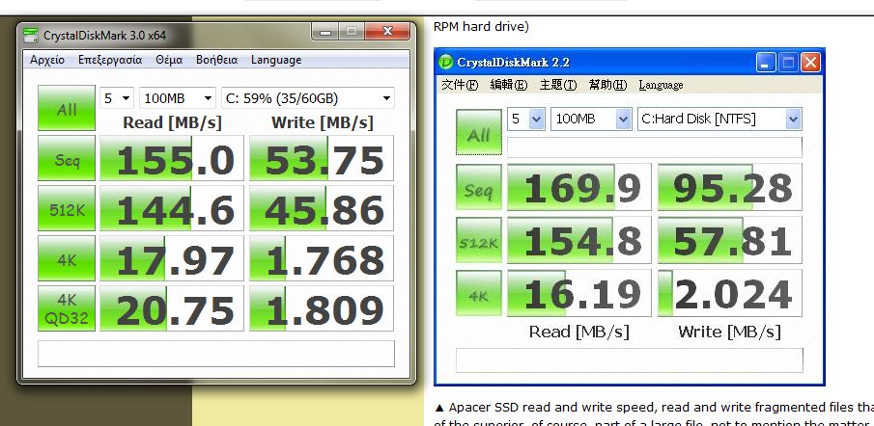Expand test count dropdown in CrystalDiskMark 3.0
Image resolution: width=874 pixels, height=426 pixels.
[127, 98]
